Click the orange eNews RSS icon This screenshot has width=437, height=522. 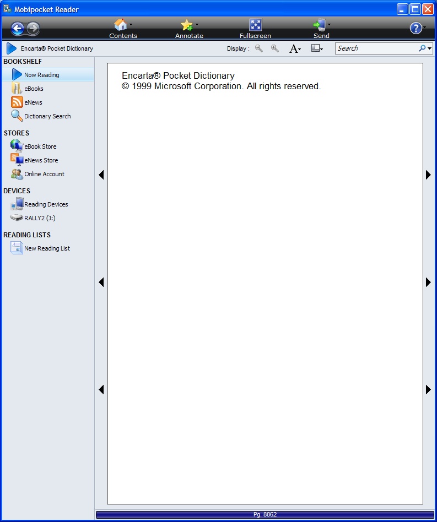(17, 102)
